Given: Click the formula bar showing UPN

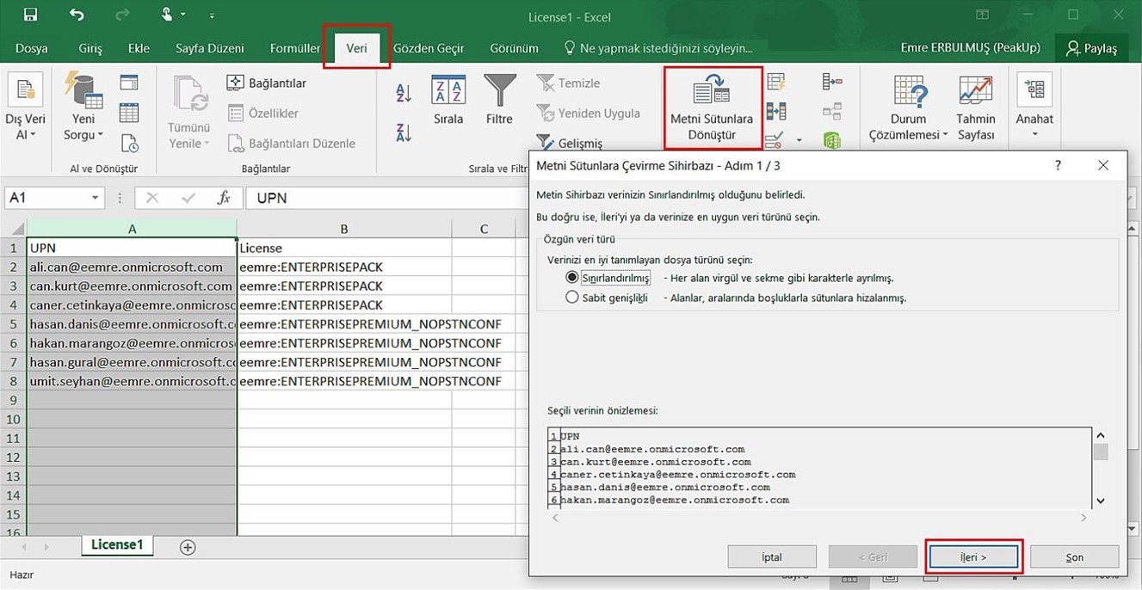Looking at the screenshot, I should [387, 198].
